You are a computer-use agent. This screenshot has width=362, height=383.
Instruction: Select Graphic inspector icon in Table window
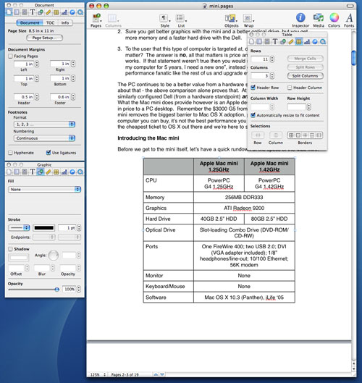[283, 41]
